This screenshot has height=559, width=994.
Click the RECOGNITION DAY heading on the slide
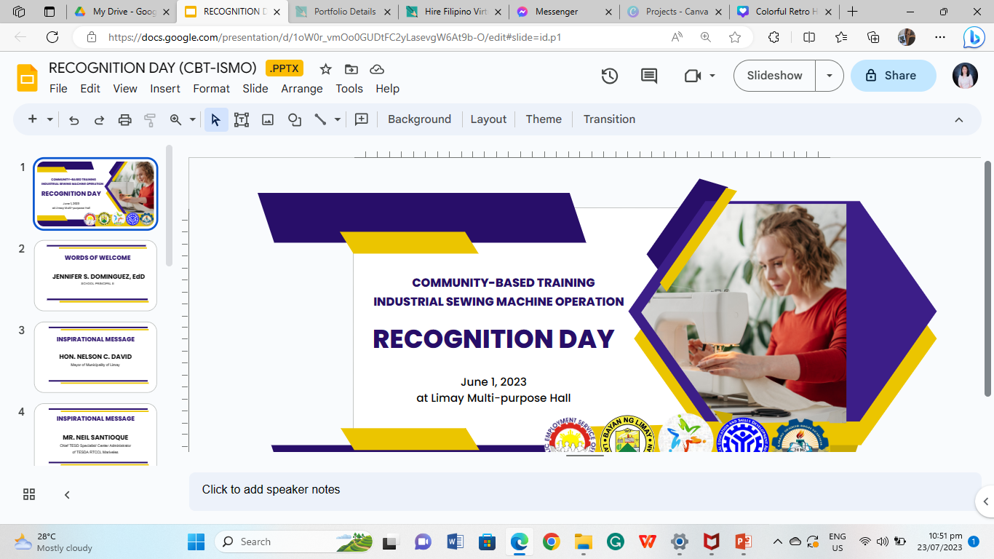pyautogui.click(x=493, y=339)
